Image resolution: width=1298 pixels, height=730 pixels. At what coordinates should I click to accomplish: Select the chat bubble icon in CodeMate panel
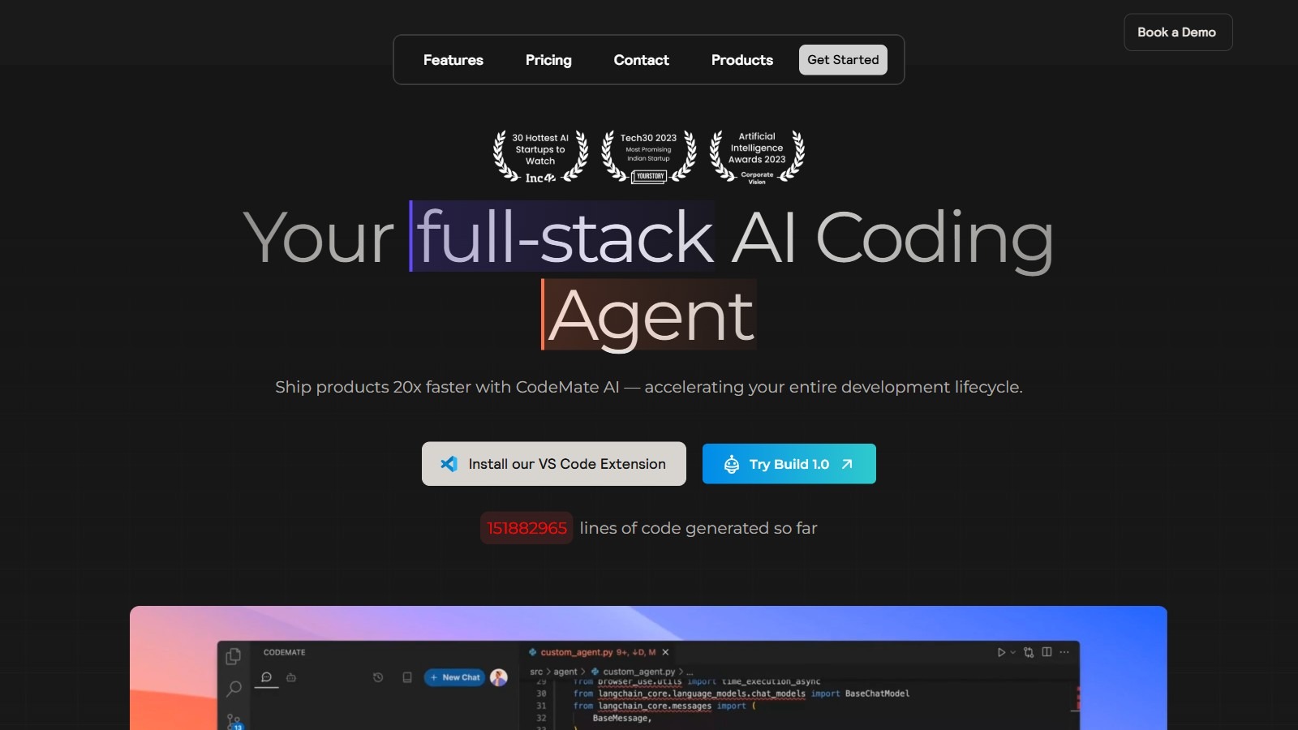pyautogui.click(x=266, y=677)
